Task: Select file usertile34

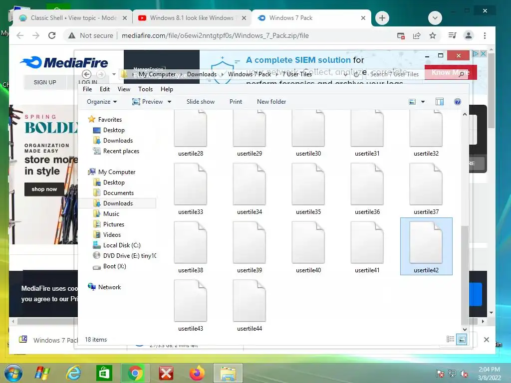Action: pyautogui.click(x=250, y=189)
